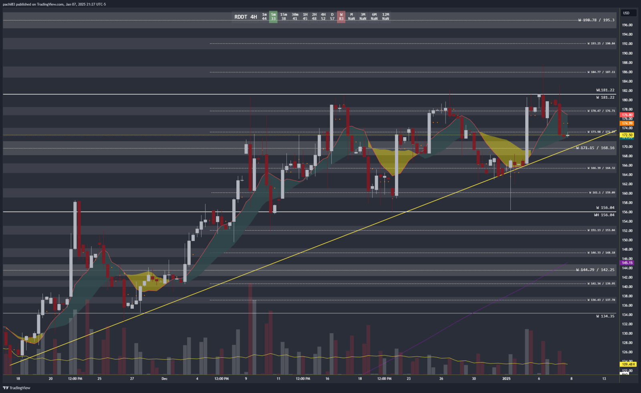Click the 130.00 price axis label
The width and height of the screenshot is (641, 393).
pyautogui.click(x=627, y=334)
